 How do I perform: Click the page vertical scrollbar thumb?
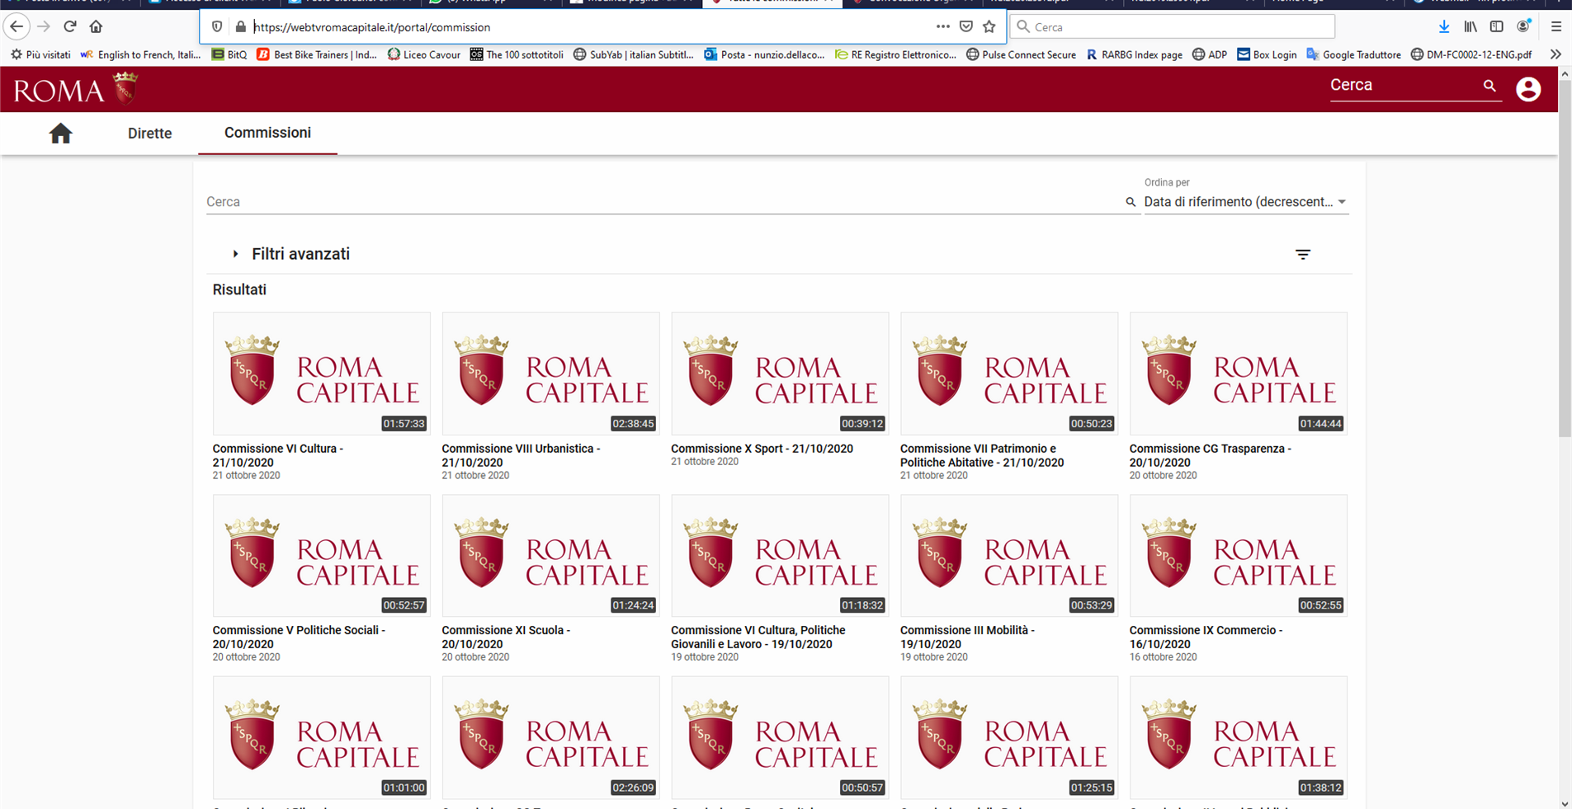click(x=1565, y=258)
